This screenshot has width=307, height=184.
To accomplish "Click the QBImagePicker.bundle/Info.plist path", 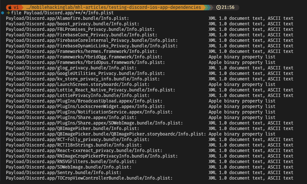I will coord(73,129).
